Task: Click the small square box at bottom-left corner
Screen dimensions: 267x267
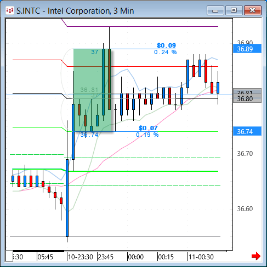Action: (9, 256)
